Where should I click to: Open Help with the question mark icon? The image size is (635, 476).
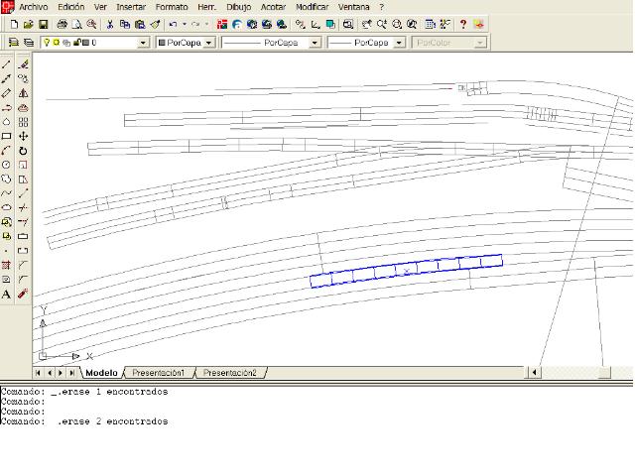[x=462, y=24]
